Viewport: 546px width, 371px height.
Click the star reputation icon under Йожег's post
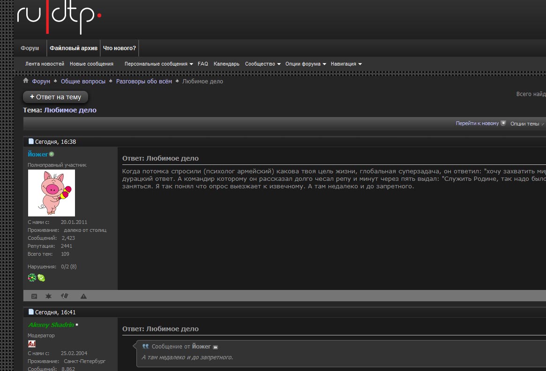point(48,296)
